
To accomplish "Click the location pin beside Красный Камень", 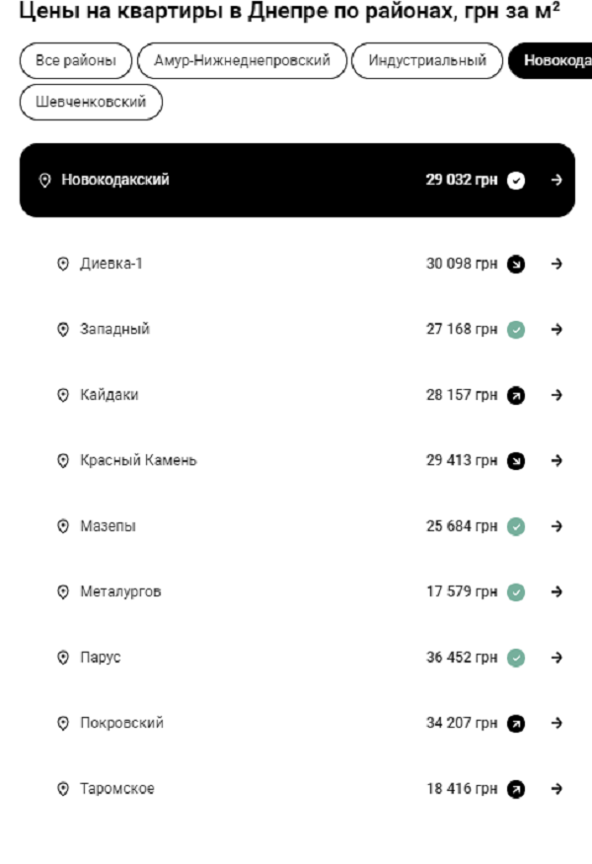I will (x=63, y=461).
